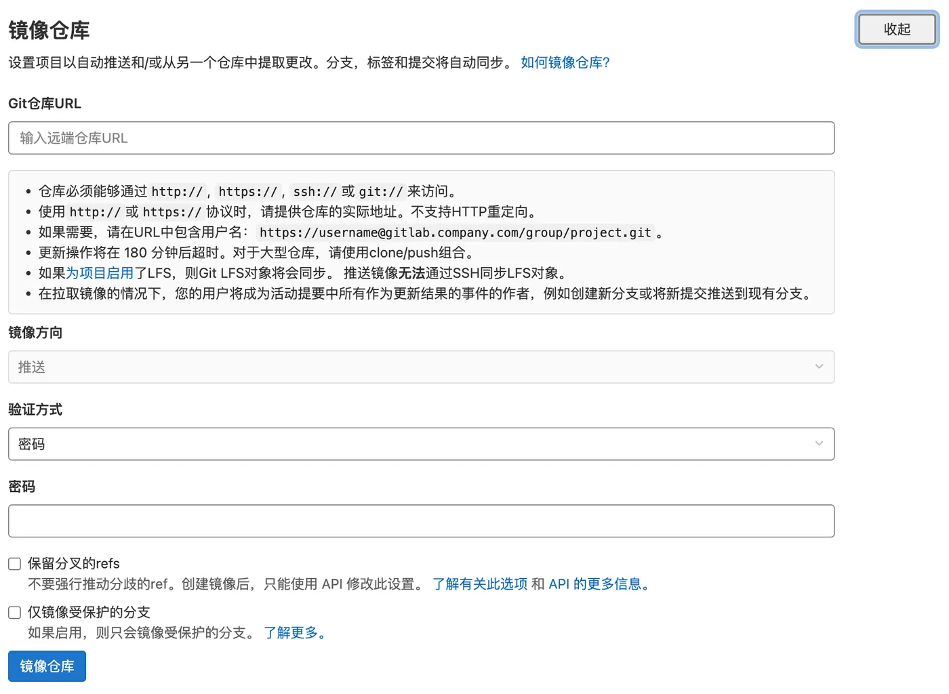Click the dropdown chevron on 镜像方向 selector
949x694 pixels.
click(818, 367)
